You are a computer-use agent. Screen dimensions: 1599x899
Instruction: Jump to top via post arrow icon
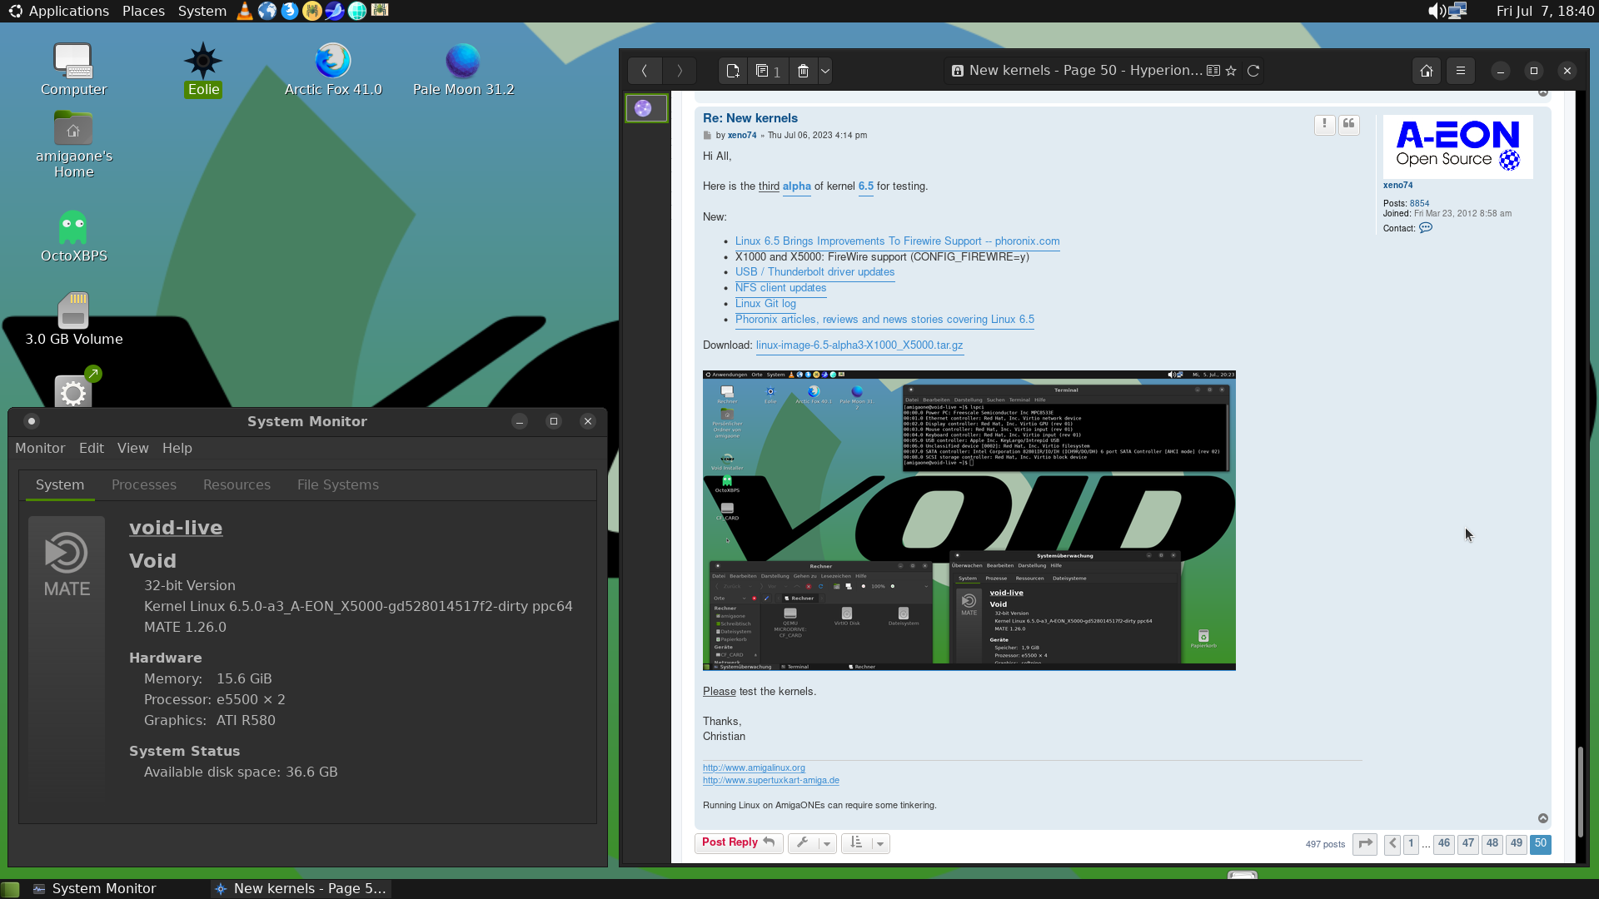tap(1543, 819)
